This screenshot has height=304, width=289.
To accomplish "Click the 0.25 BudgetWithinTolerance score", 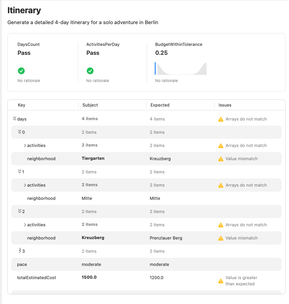I will pyautogui.click(x=161, y=53).
